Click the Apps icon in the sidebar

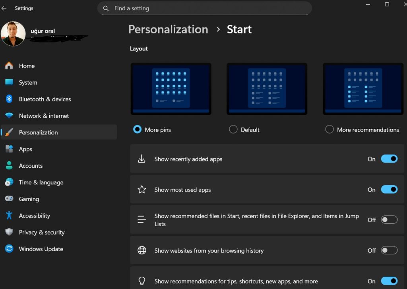coord(9,149)
